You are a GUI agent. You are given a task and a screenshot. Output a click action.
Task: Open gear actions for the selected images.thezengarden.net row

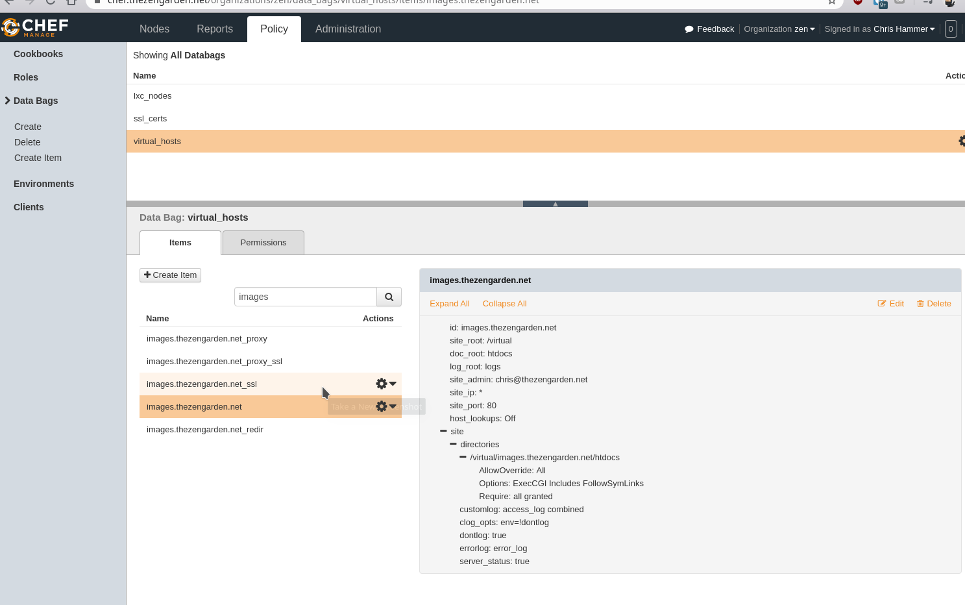point(386,406)
